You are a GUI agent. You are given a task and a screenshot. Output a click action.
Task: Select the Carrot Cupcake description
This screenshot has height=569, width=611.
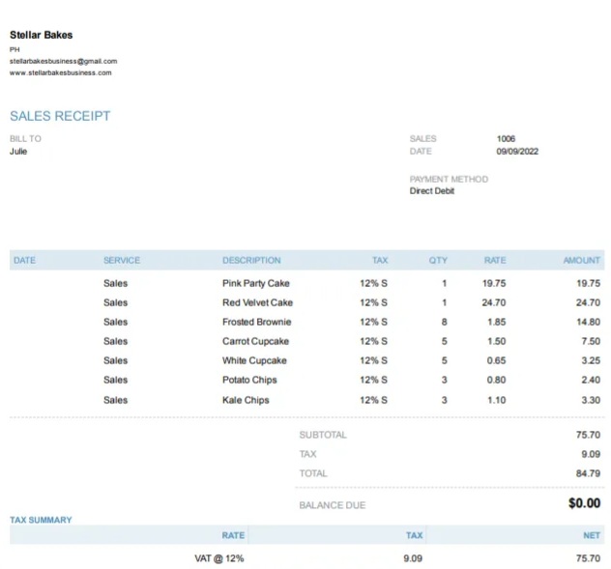(x=255, y=341)
